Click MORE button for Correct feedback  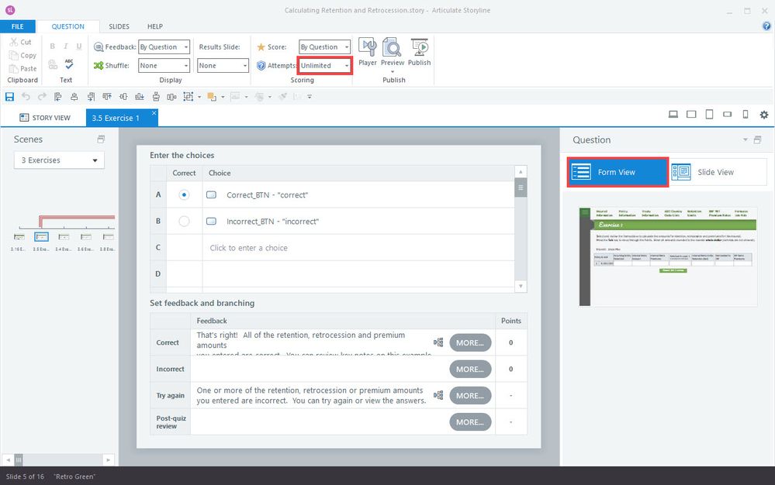[470, 342]
